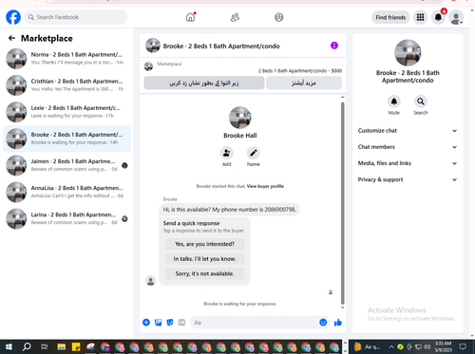Open Lexie's apartment conversation
This screenshot has height=354, width=475.
(x=66, y=112)
